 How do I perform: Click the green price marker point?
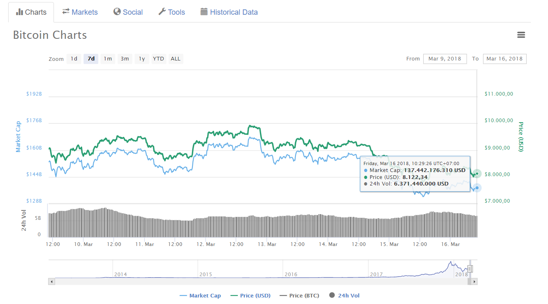tap(477, 174)
